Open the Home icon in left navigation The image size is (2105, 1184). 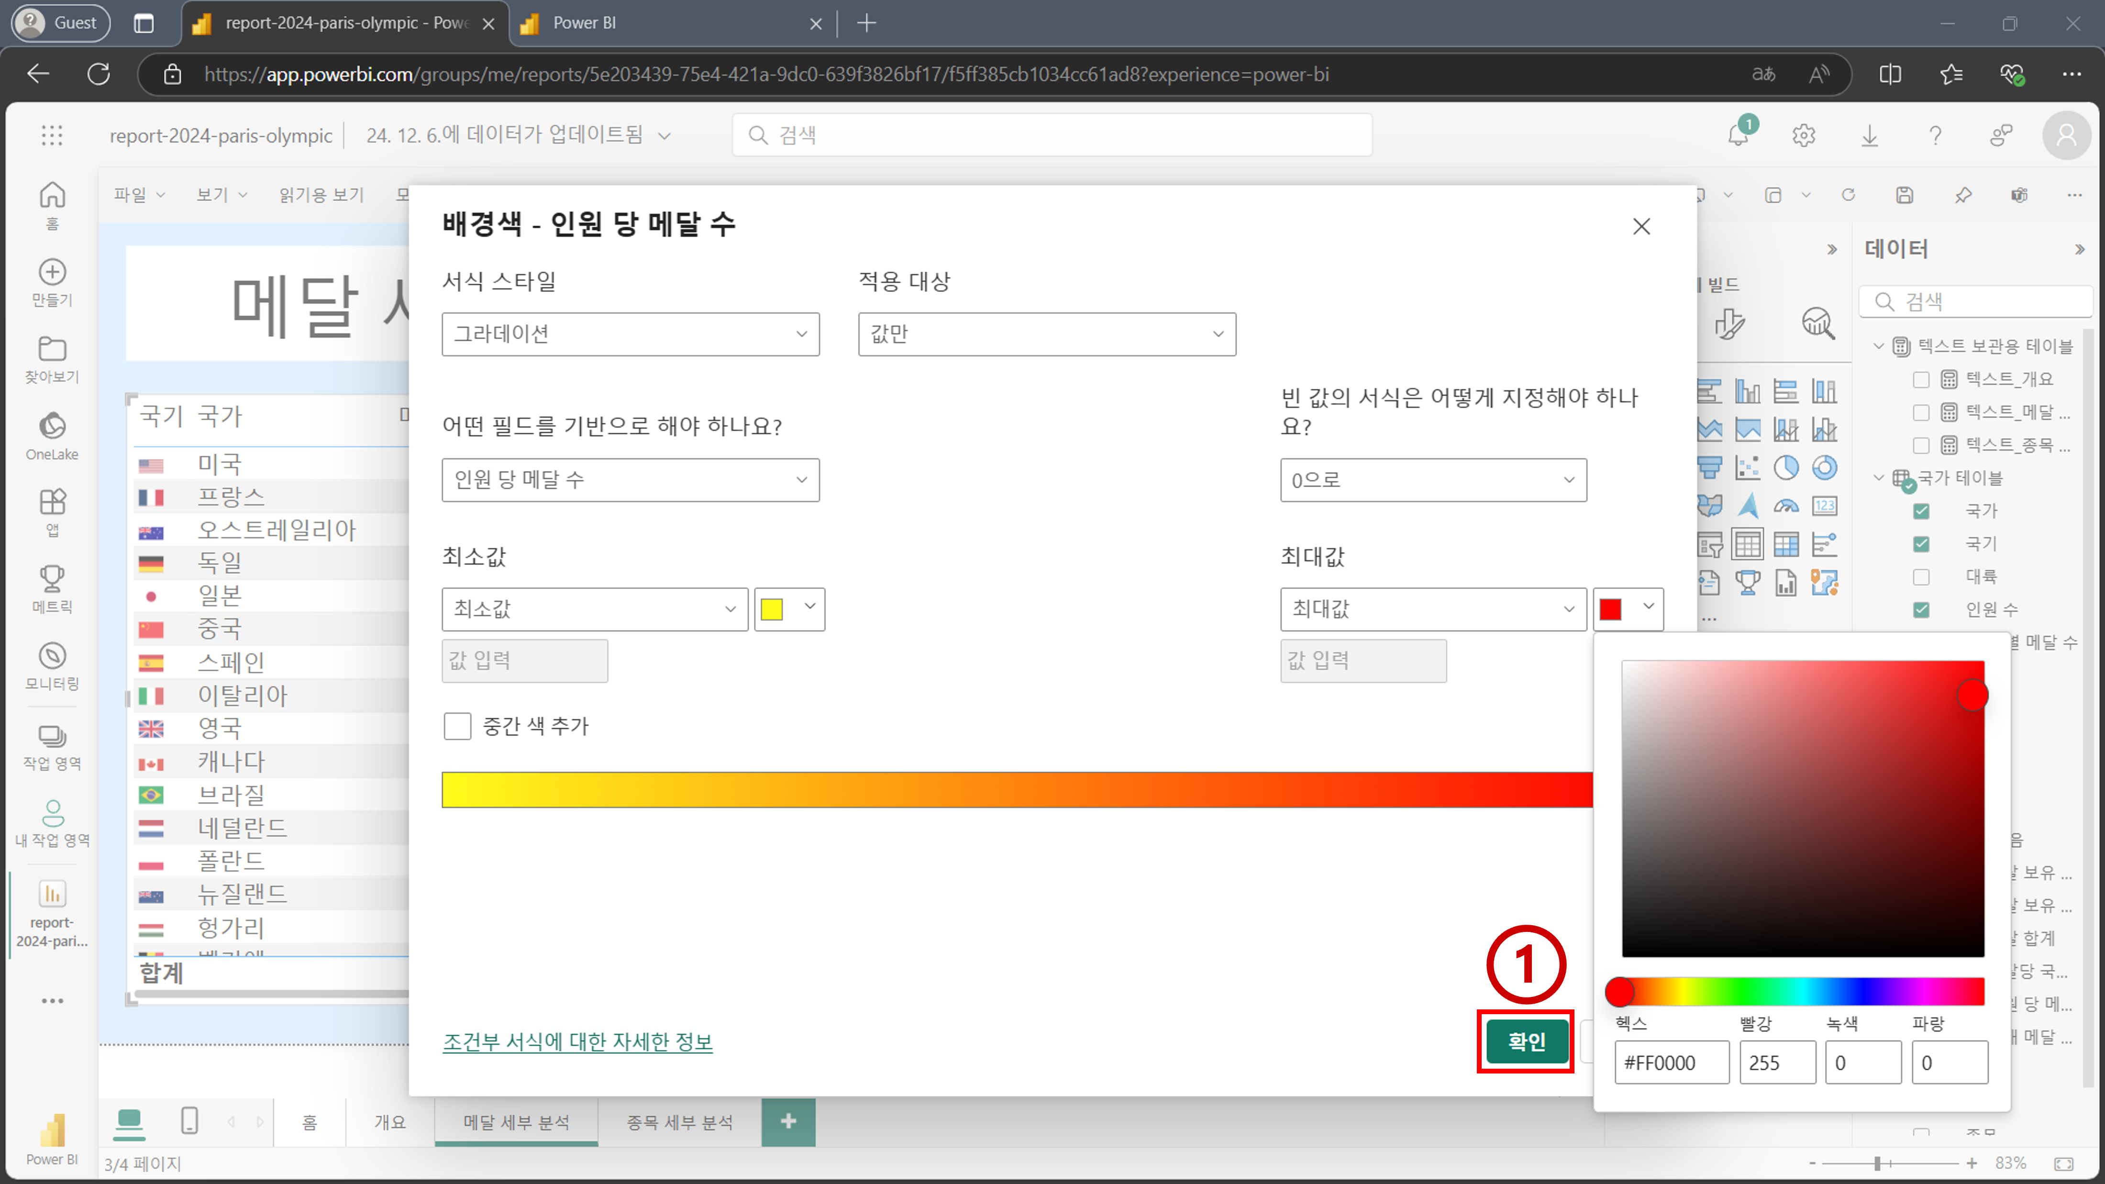[52, 204]
